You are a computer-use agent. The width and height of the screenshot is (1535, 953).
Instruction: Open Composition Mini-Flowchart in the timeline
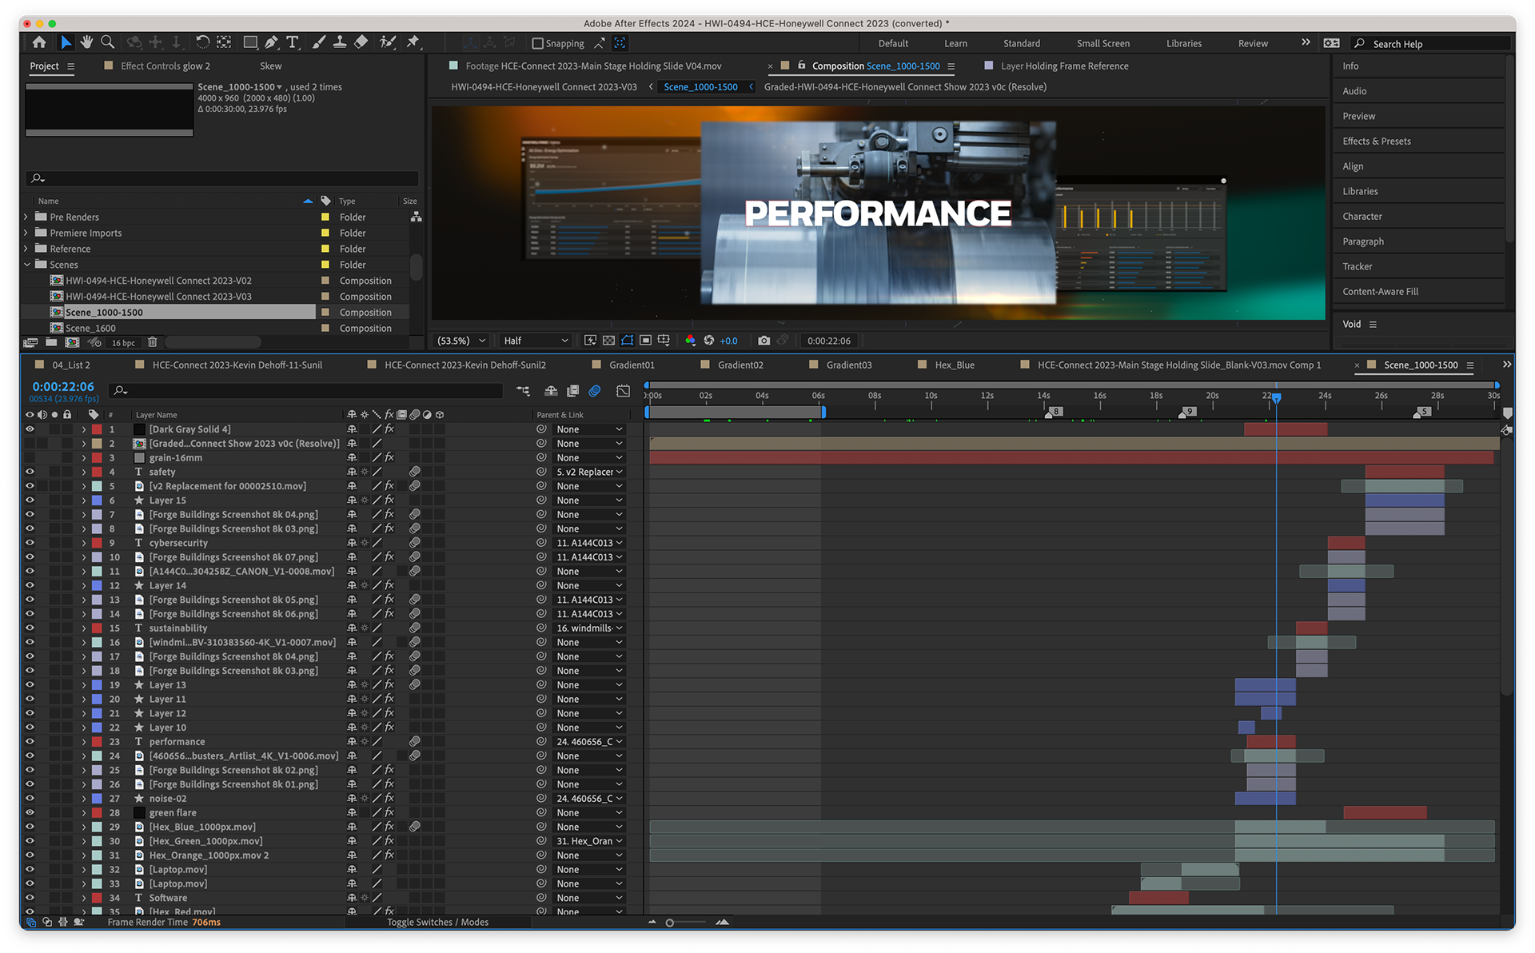tap(523, 391)
